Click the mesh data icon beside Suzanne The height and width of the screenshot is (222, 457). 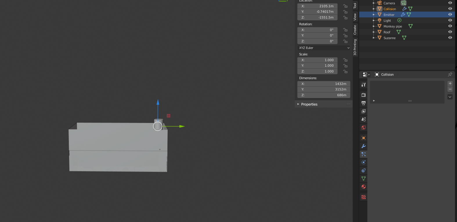pyautogui.click(x=404, y=38)
